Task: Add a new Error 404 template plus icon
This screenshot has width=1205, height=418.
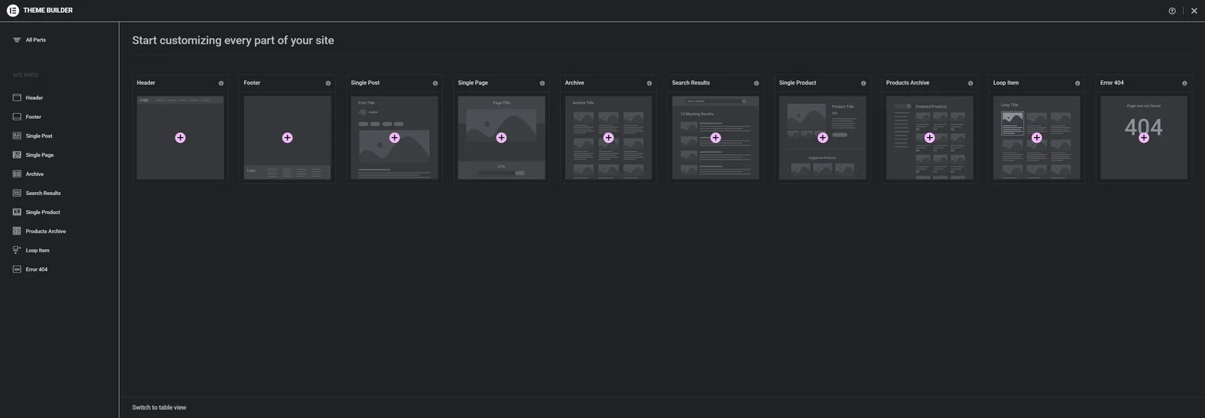Action: 1143,138
